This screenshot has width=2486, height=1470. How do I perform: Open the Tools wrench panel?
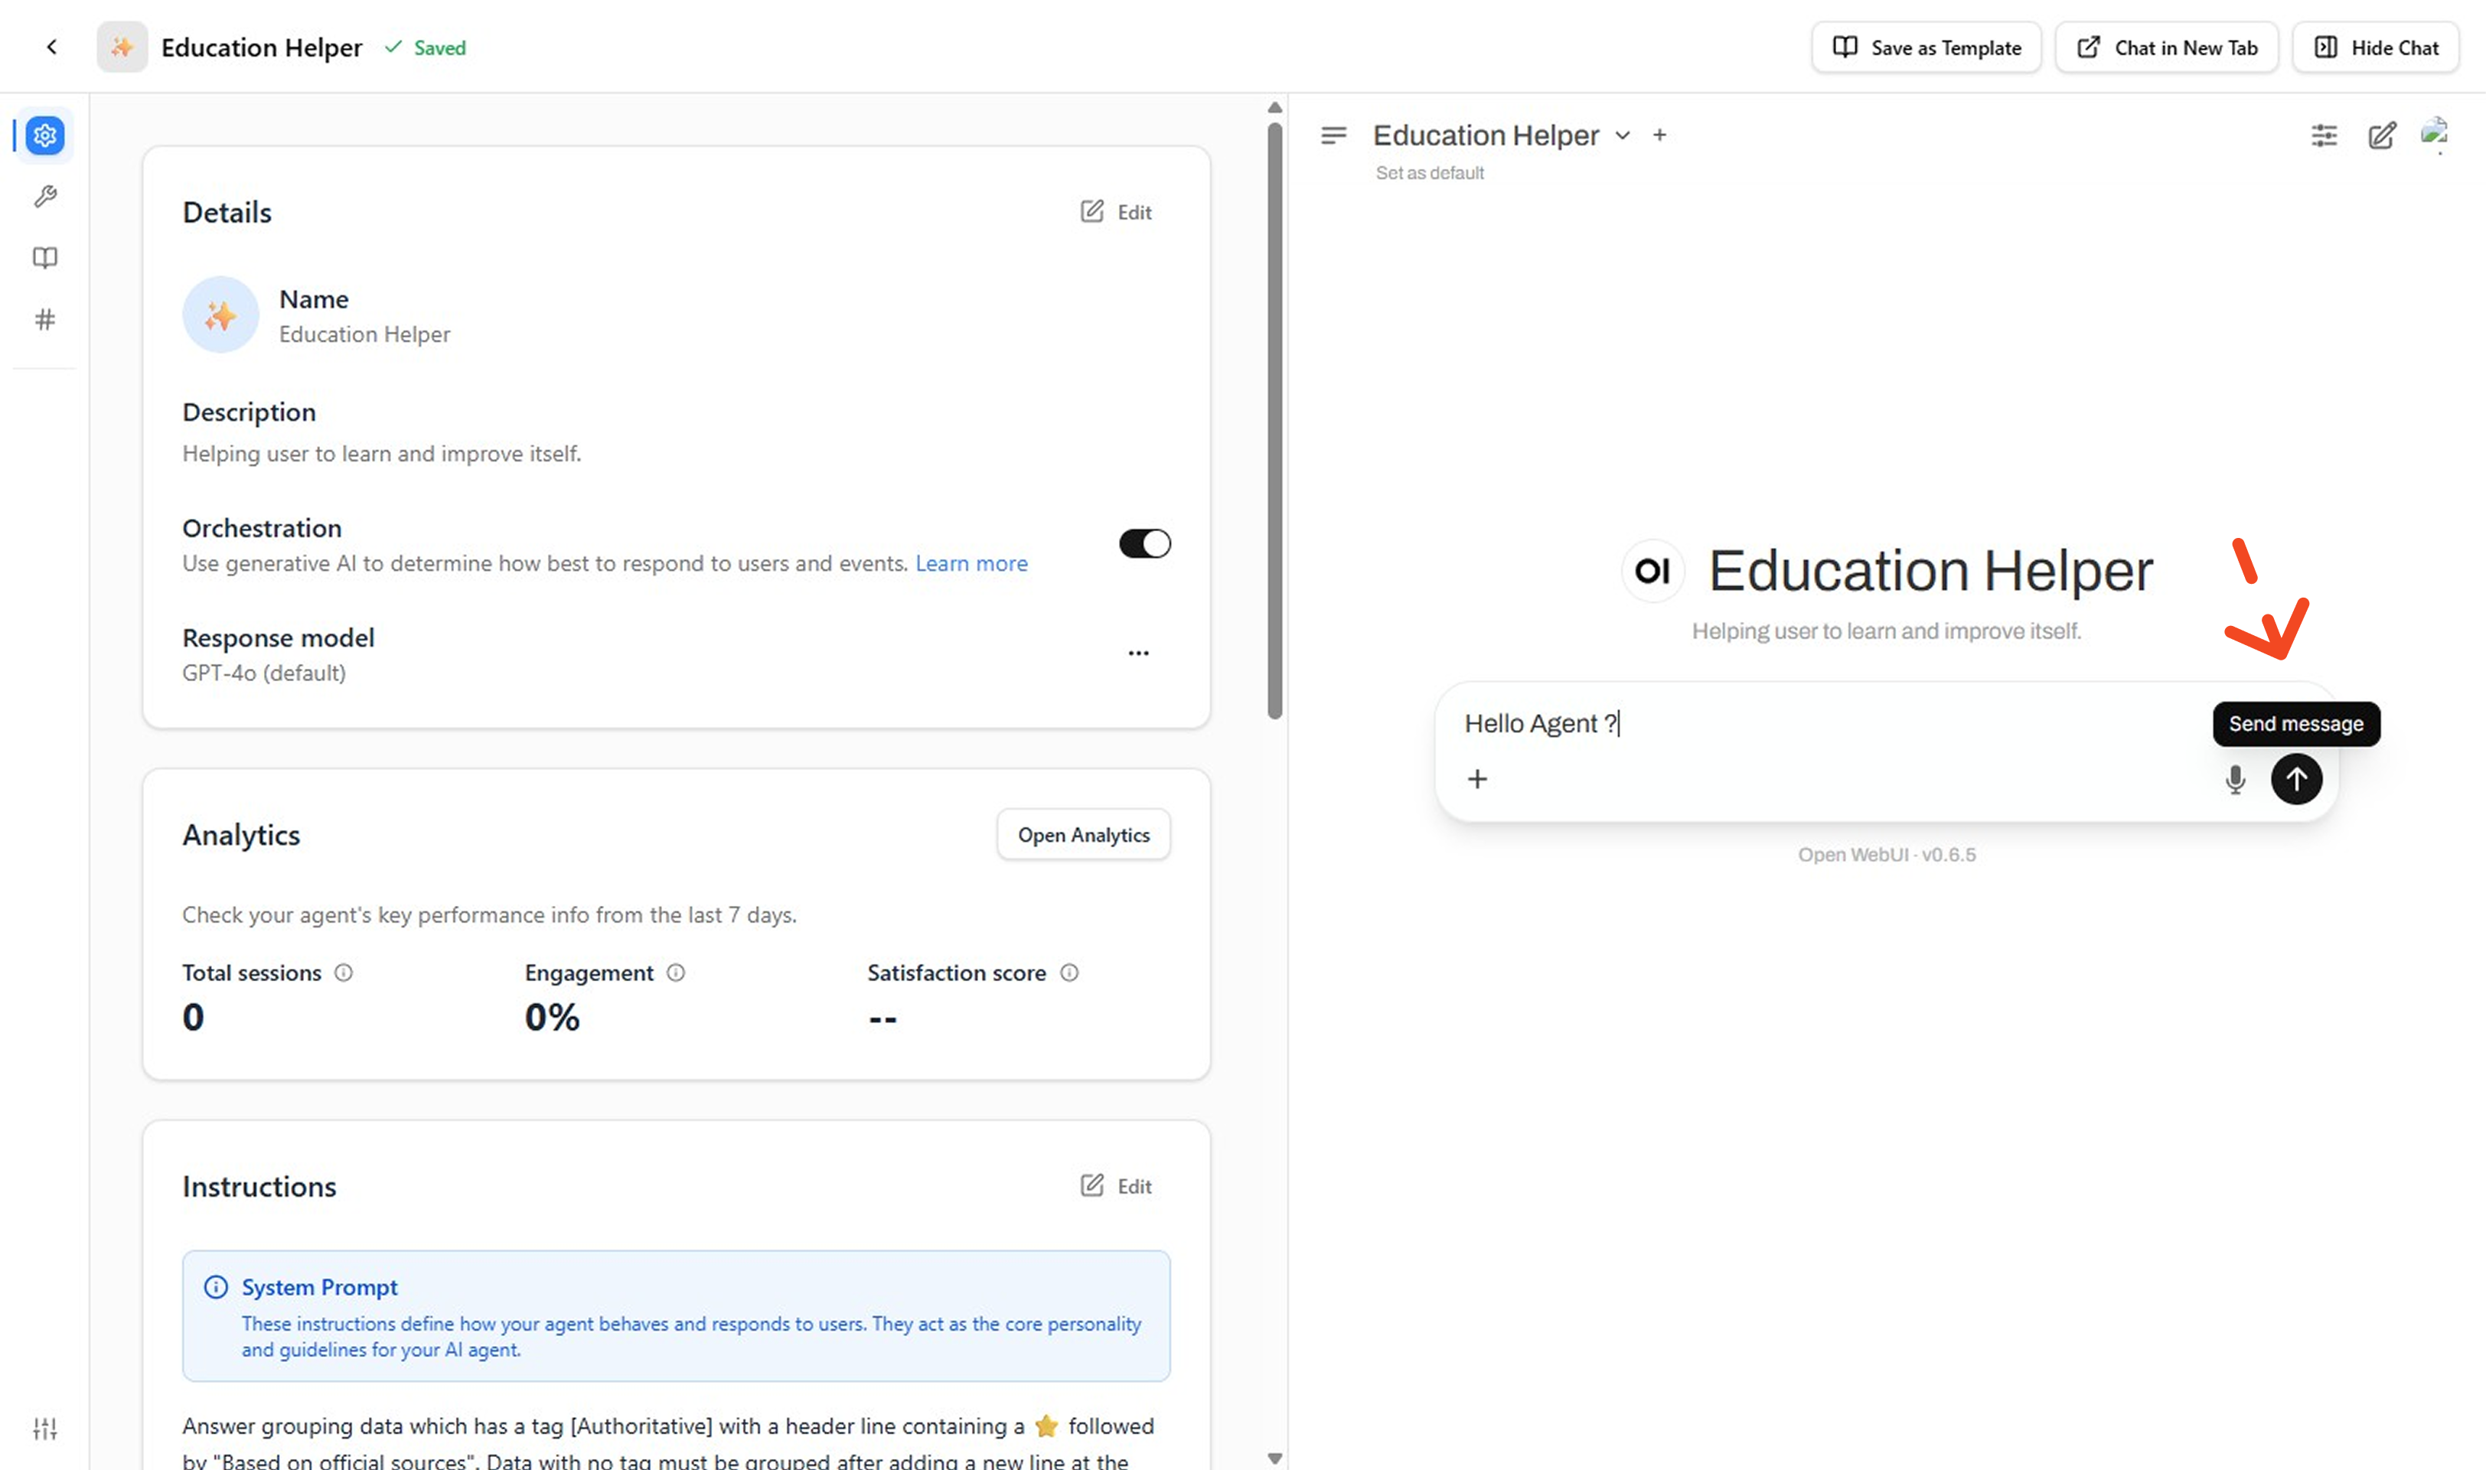[44, 196]
